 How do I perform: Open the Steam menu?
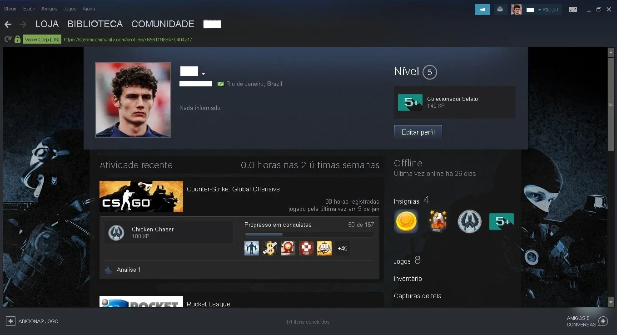(10, 9)
